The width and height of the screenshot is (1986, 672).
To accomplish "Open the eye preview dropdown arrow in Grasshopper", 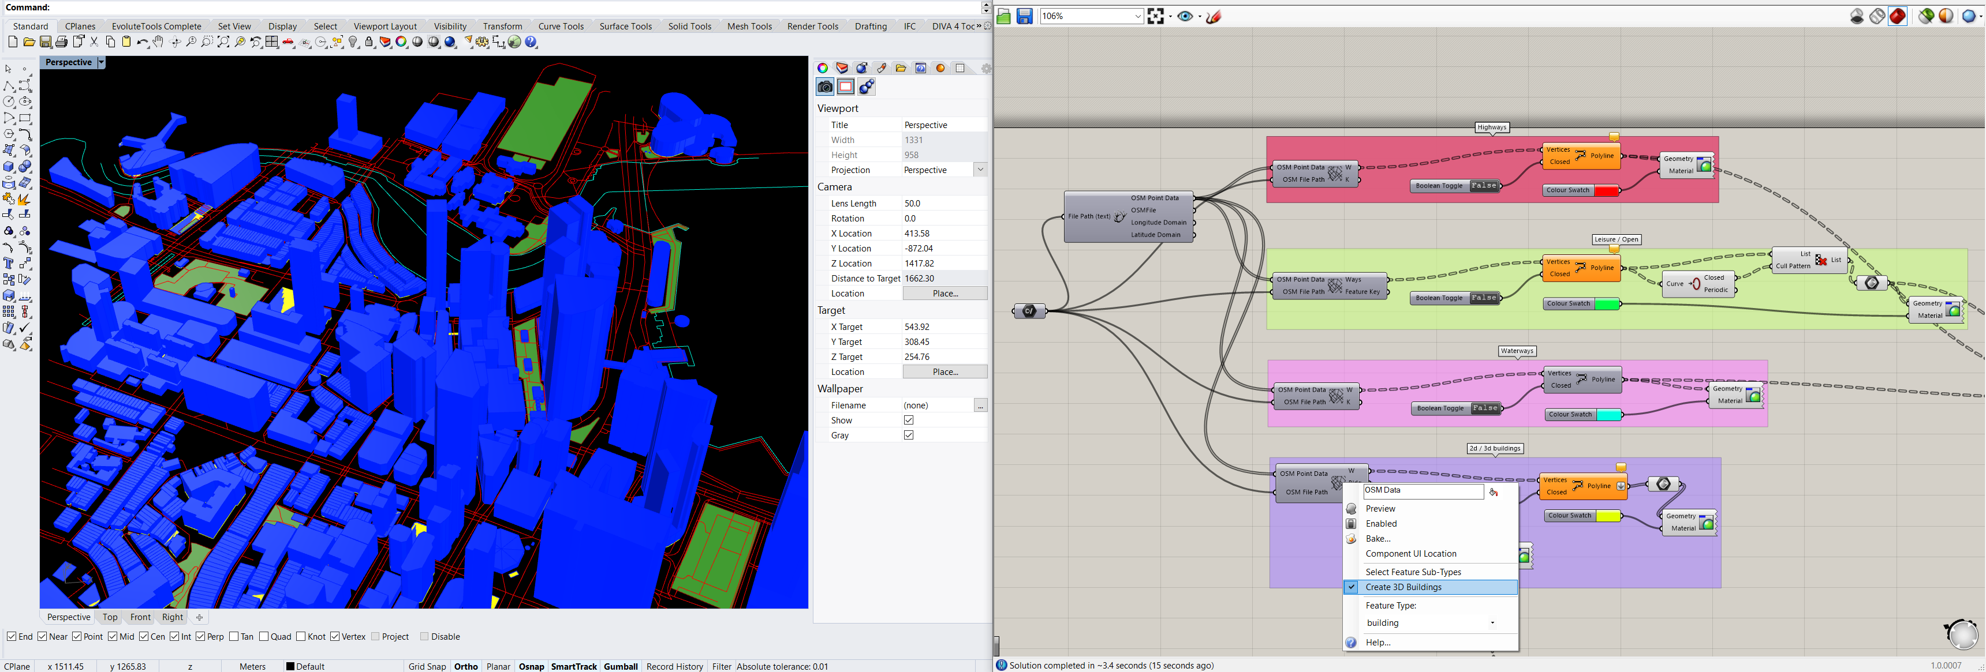I will click(1200, 17).
